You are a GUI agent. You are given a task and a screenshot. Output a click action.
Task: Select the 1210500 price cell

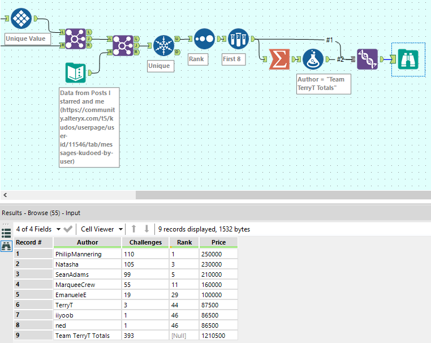click(218, 336)
